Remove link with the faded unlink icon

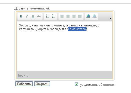94,16
